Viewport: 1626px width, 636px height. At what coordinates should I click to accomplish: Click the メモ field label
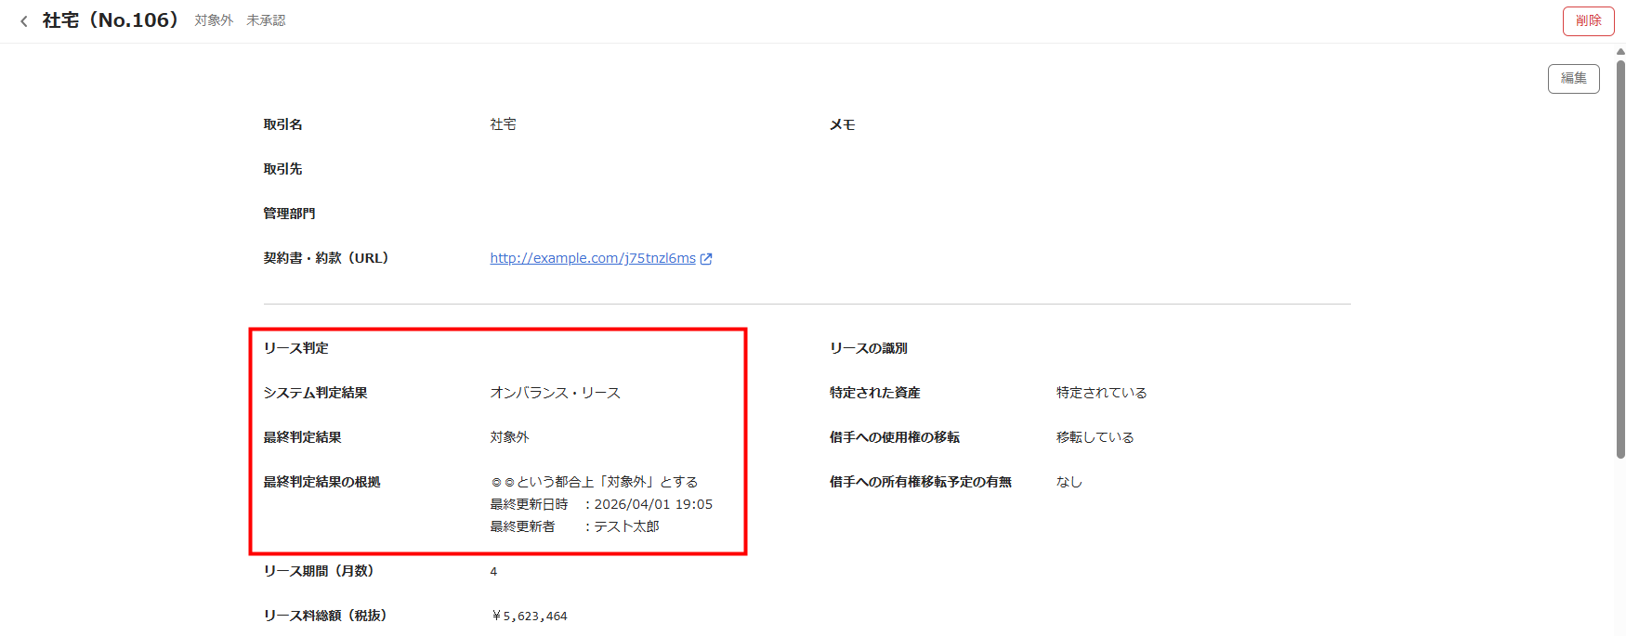click(842, 124)
